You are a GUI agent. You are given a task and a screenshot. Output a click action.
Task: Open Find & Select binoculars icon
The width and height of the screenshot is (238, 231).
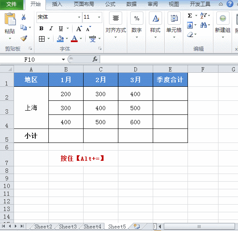[x=203, y=25]
